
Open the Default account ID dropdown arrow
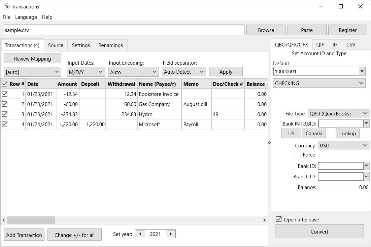pyautogui.click(x=362, y=71)
